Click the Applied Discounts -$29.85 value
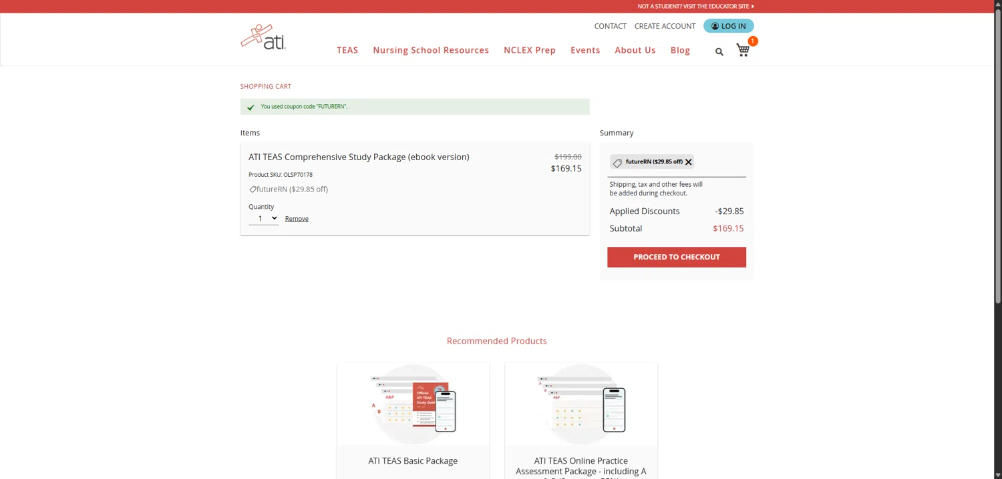1002x479 pixels. pos(729,211)
